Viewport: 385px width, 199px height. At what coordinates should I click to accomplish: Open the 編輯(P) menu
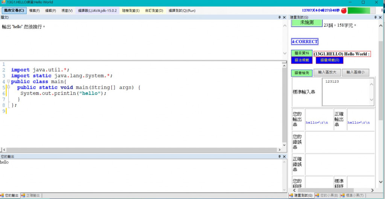click(51, 10)
